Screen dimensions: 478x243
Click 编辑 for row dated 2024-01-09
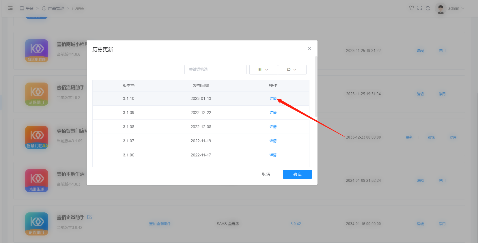[420, 180]
